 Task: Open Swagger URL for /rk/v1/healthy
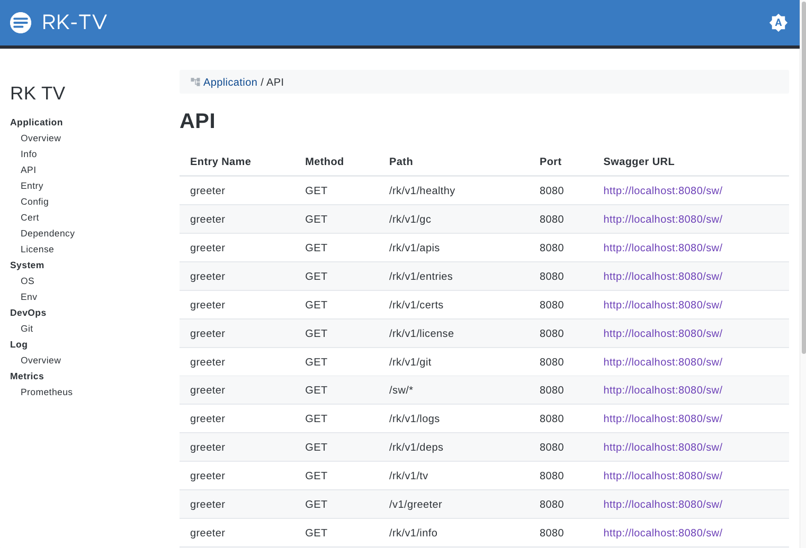pos(662,190)
